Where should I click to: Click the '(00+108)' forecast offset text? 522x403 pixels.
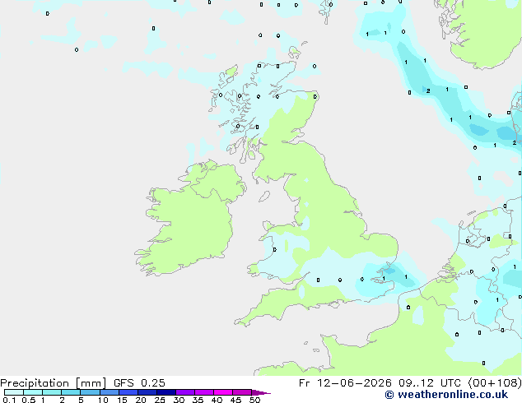495,383
